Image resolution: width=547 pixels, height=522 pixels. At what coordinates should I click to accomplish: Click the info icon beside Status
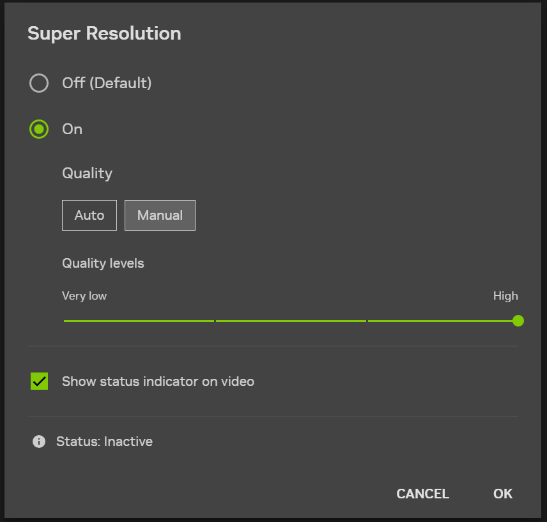click(x=39, y=441)
